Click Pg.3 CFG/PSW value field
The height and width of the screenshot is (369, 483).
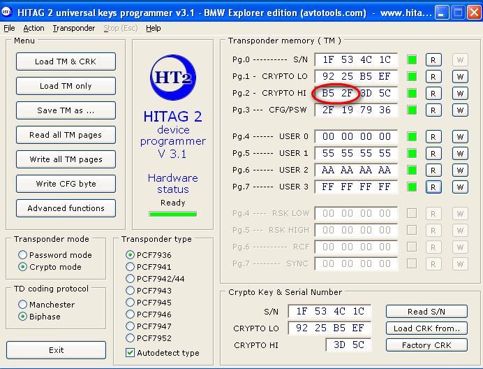[356, 110]
